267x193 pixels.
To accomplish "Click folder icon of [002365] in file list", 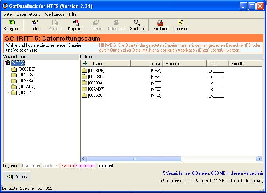I will [x=84, y=77].
